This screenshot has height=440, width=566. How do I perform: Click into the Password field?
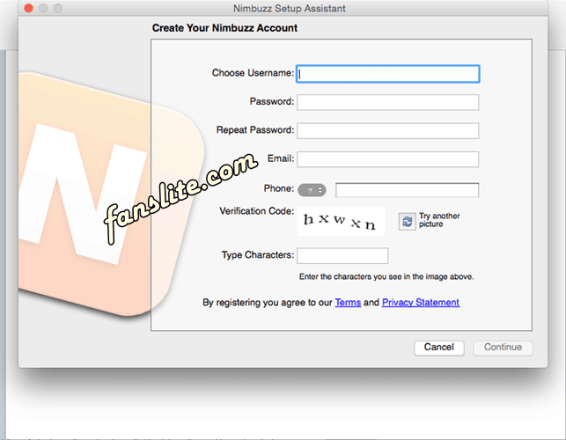click(388, 102)
